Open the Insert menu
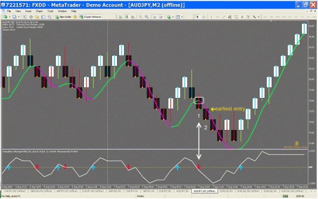Viewport: 318px width, 199px height. tap(28, 11)
